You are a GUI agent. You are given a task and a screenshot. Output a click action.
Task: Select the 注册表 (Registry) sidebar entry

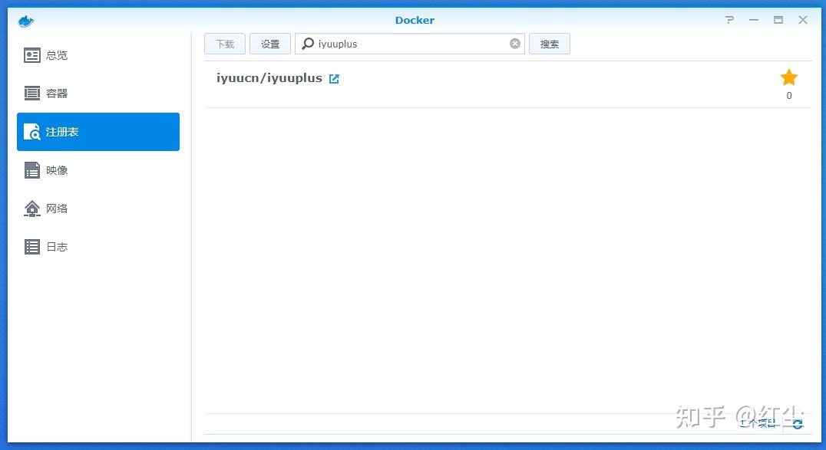[56, 131]
